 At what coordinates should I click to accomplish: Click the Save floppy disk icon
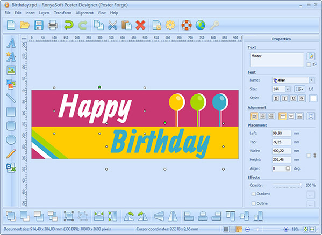tap(39, 25)
